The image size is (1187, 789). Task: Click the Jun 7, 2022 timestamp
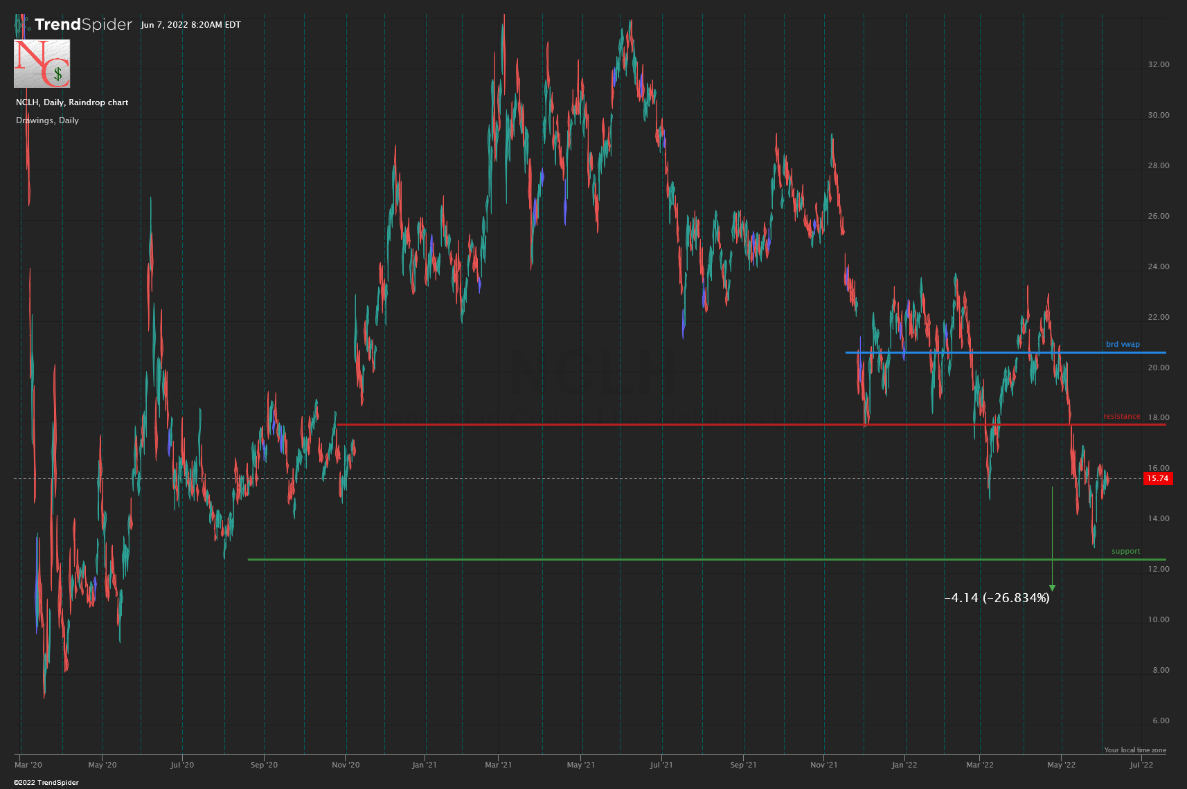pos(190,25)
